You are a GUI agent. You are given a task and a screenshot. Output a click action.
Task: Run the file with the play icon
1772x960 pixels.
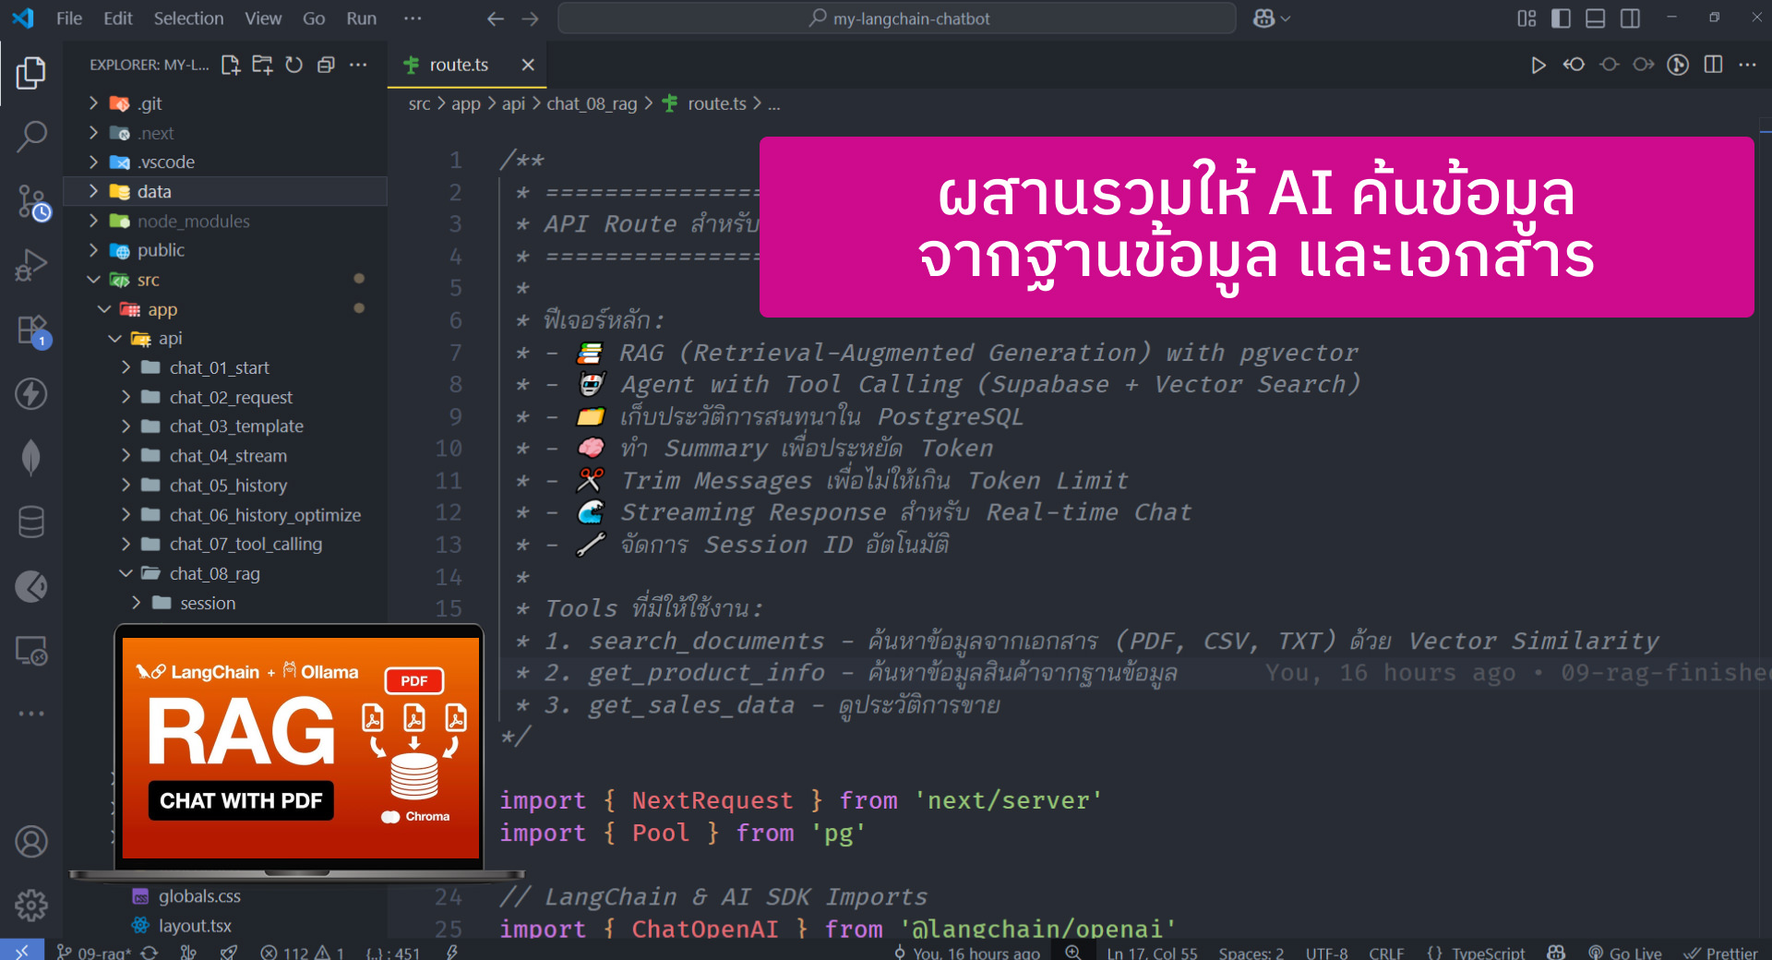[x=1539, y=65]
